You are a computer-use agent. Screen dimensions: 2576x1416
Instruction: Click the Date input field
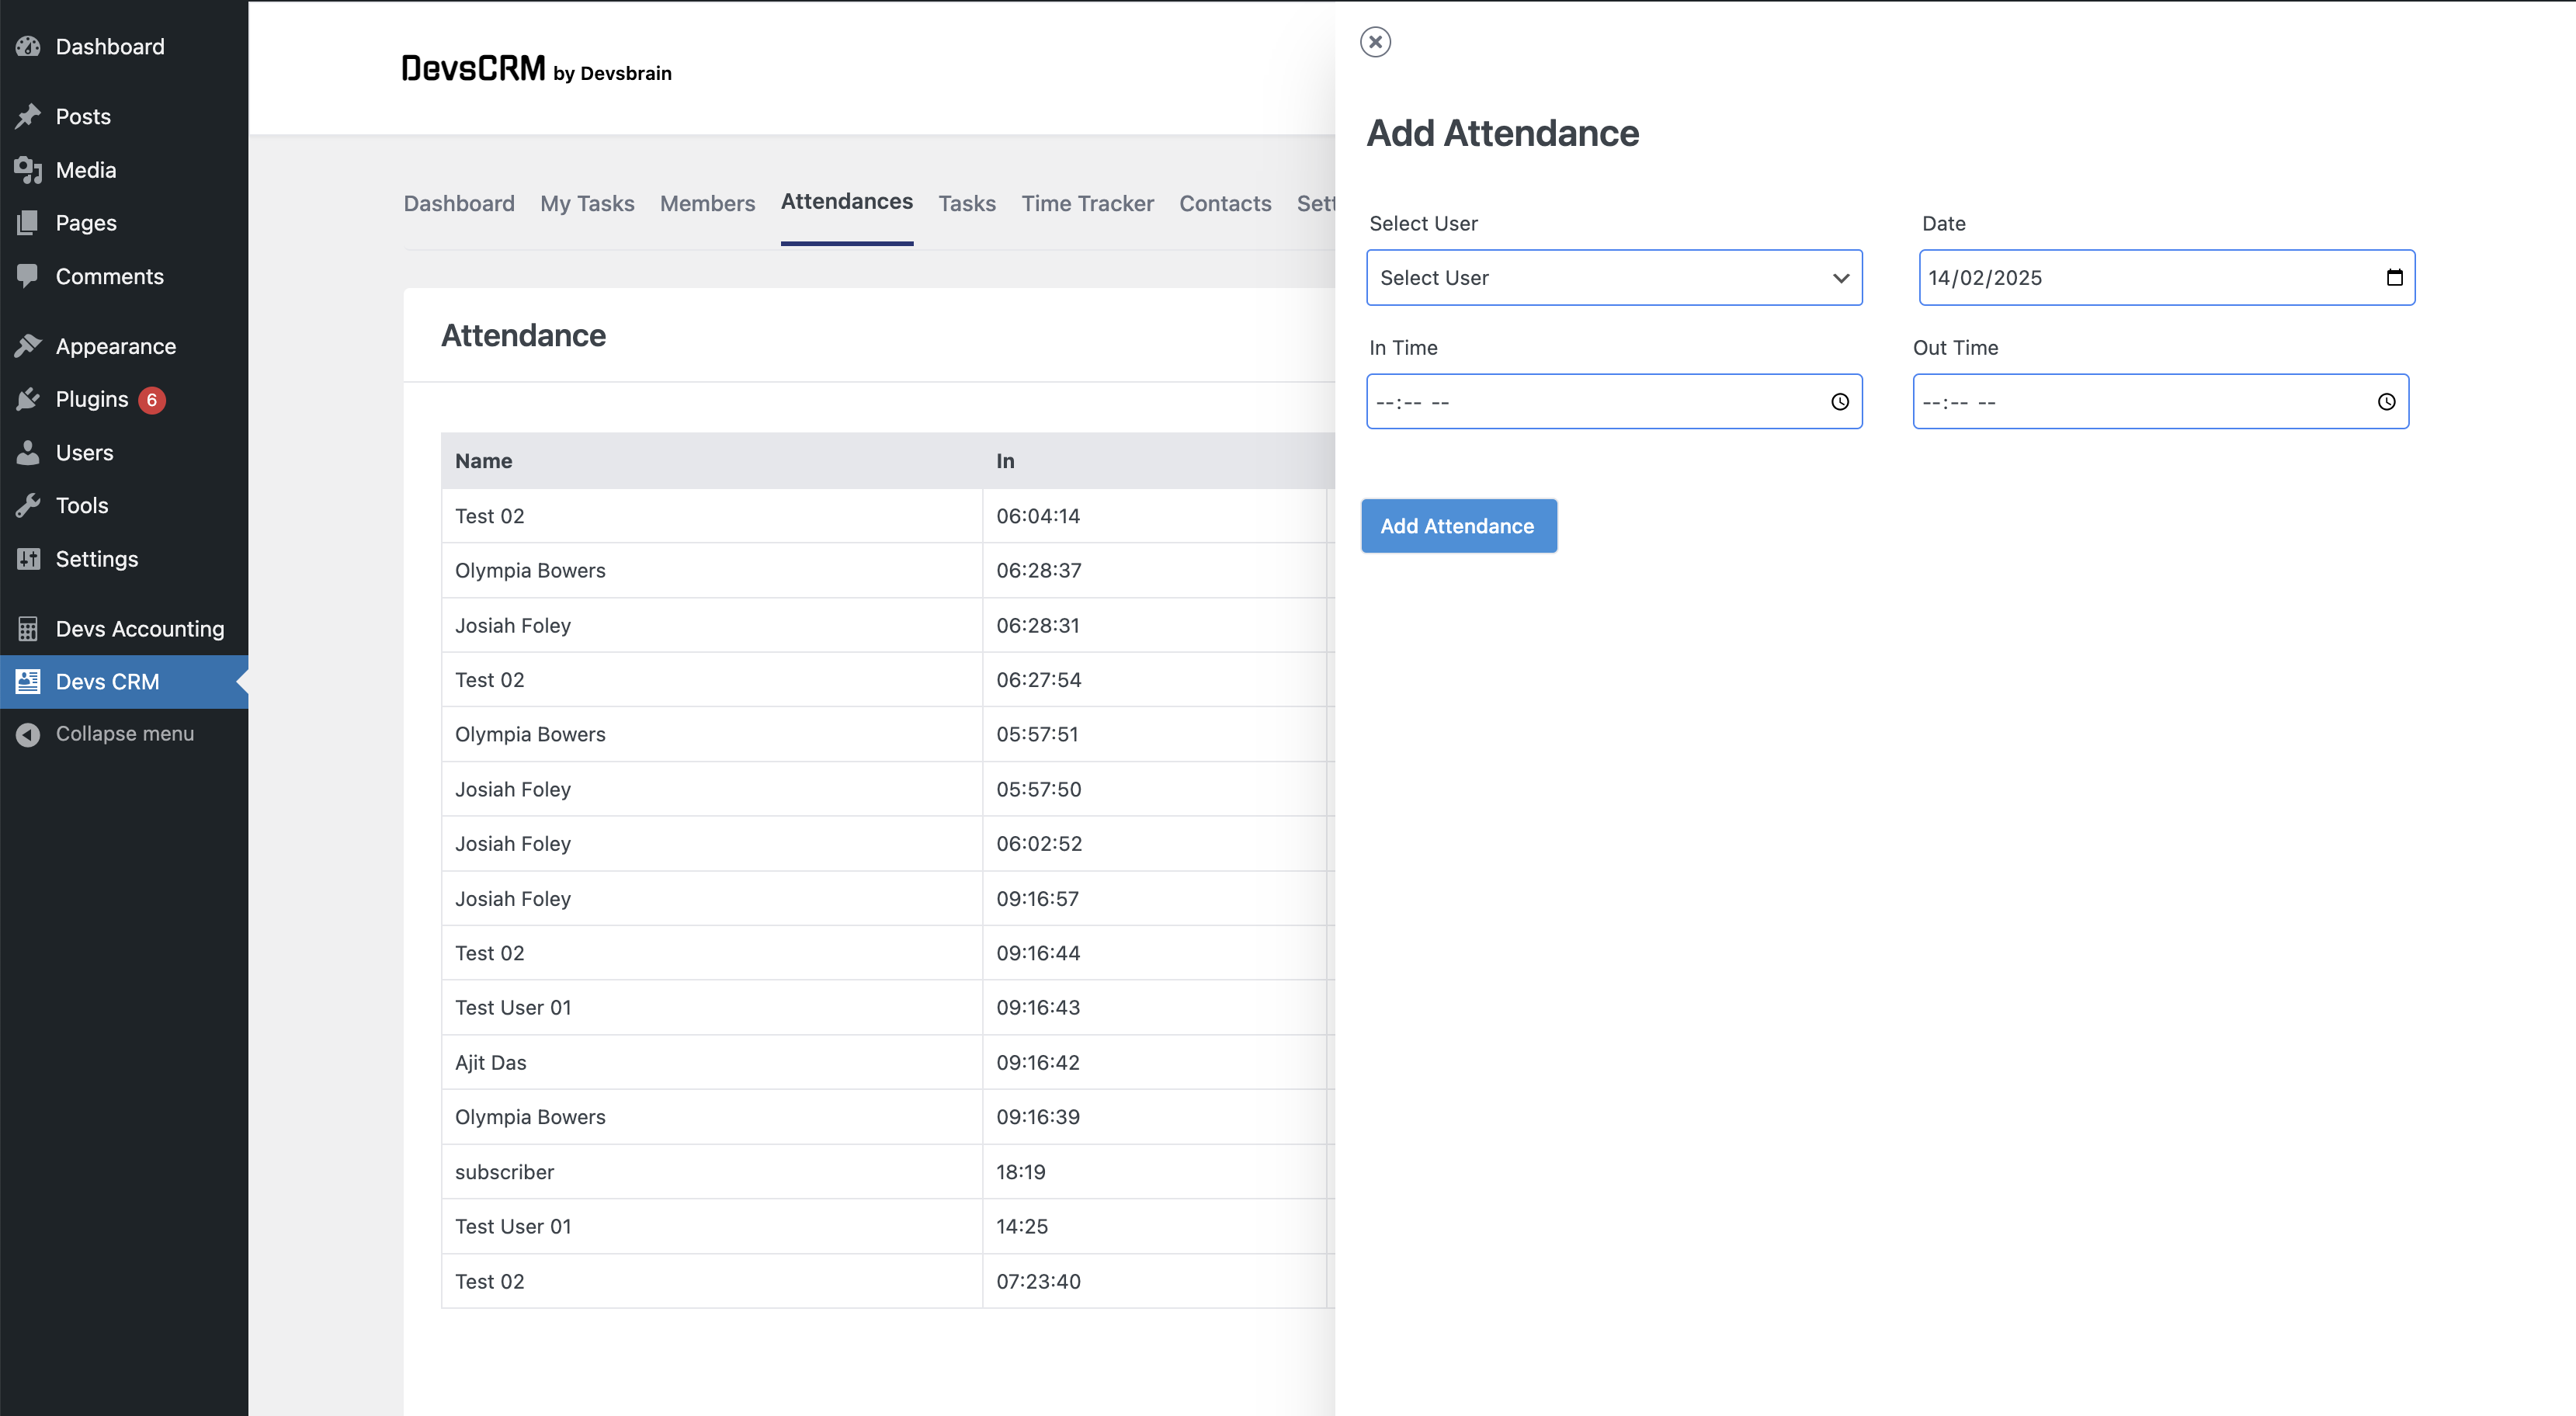(2167, 277)
